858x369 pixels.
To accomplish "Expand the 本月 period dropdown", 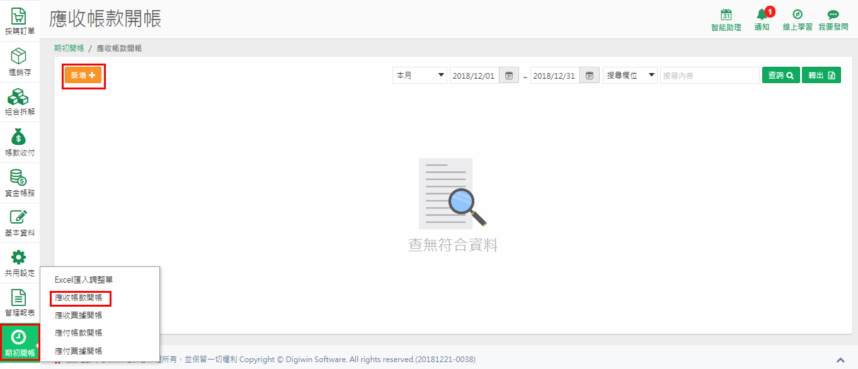I will [420, 76].
